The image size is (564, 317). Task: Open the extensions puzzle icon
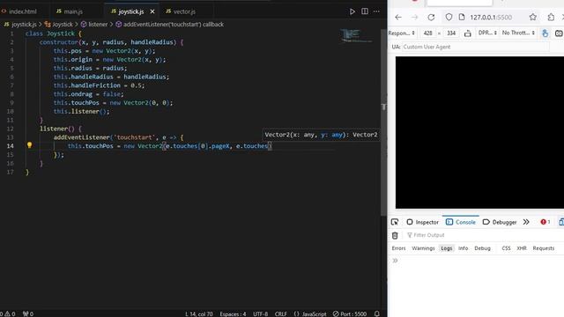click(x=551, y=17)
